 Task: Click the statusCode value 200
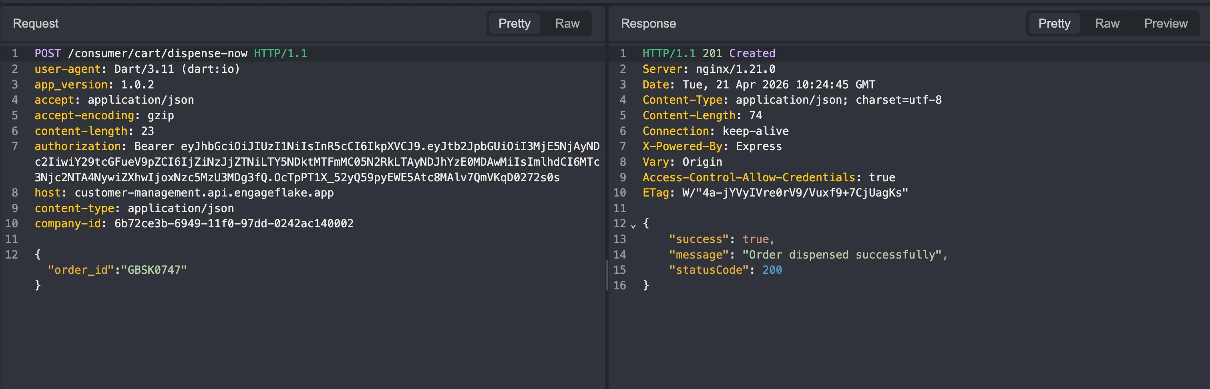coord(772,270)
